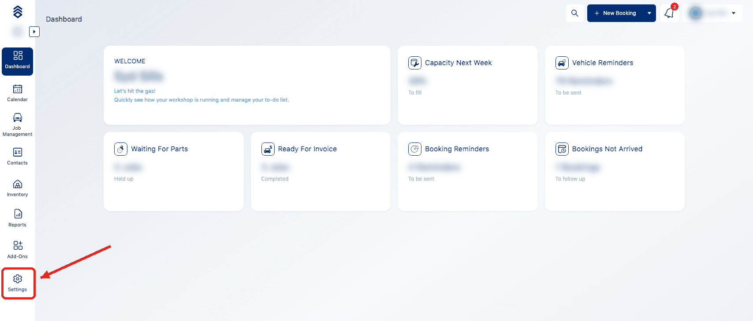Open the Bookings Not Arrived card title
This screenshot has width=753, height=321.
click(x=608, y=149)
